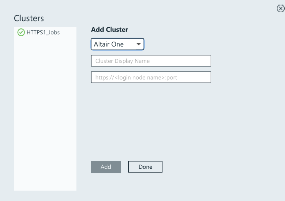Focus the Cluster Display Name field

coord(151,61)
